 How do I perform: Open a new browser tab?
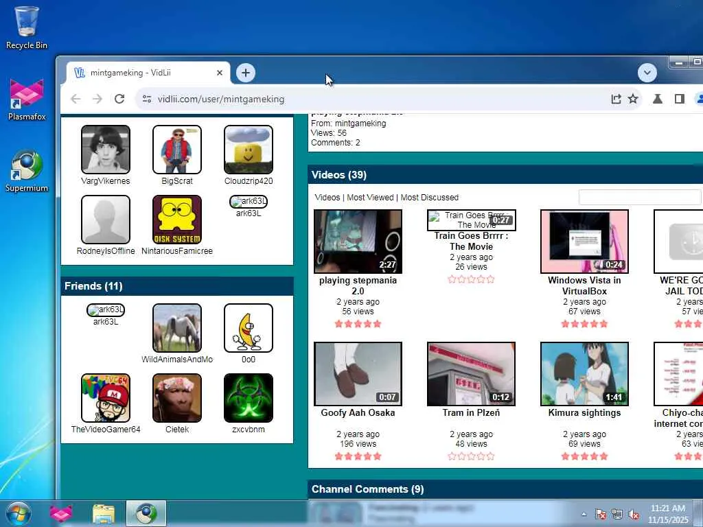pos(246,73)
